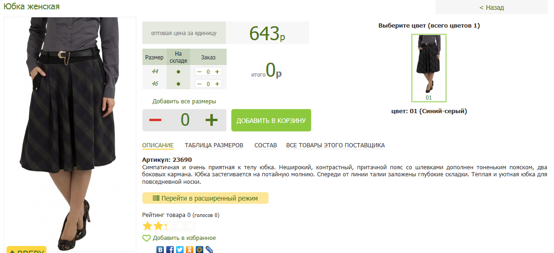Click ДОБАВИТЬ В КОРЗИНУ button

[x=271, y=121]
